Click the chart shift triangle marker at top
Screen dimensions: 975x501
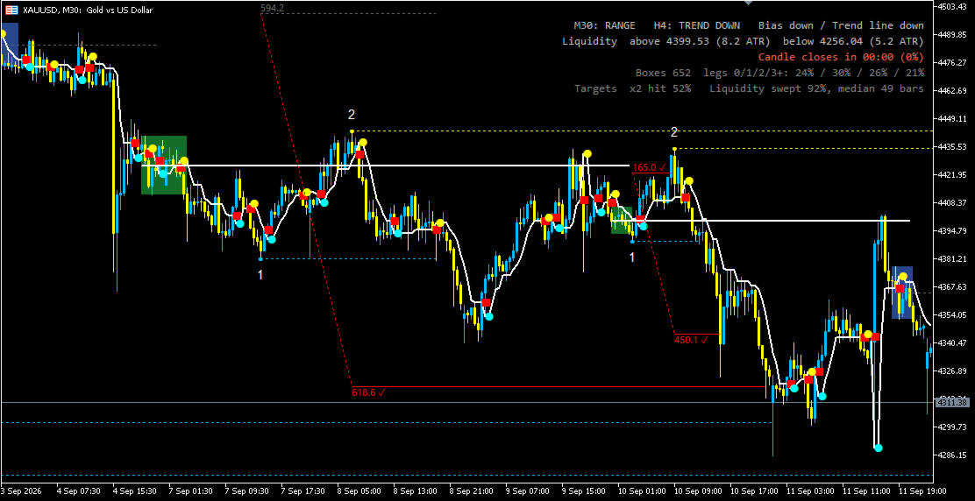749,4
